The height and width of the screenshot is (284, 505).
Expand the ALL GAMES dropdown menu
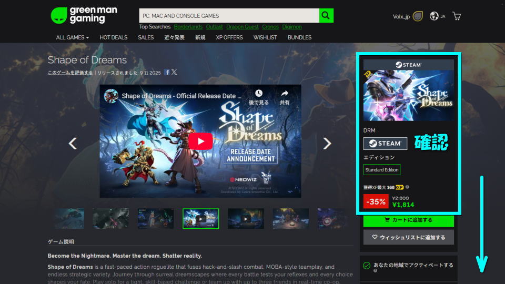point(72,37)
